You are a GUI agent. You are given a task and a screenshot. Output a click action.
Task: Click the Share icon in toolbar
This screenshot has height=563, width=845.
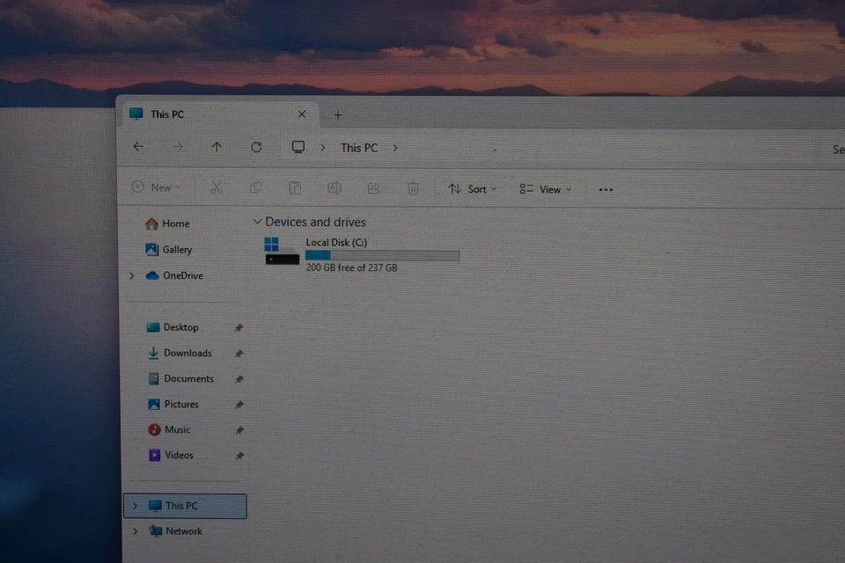coord(373,188)
